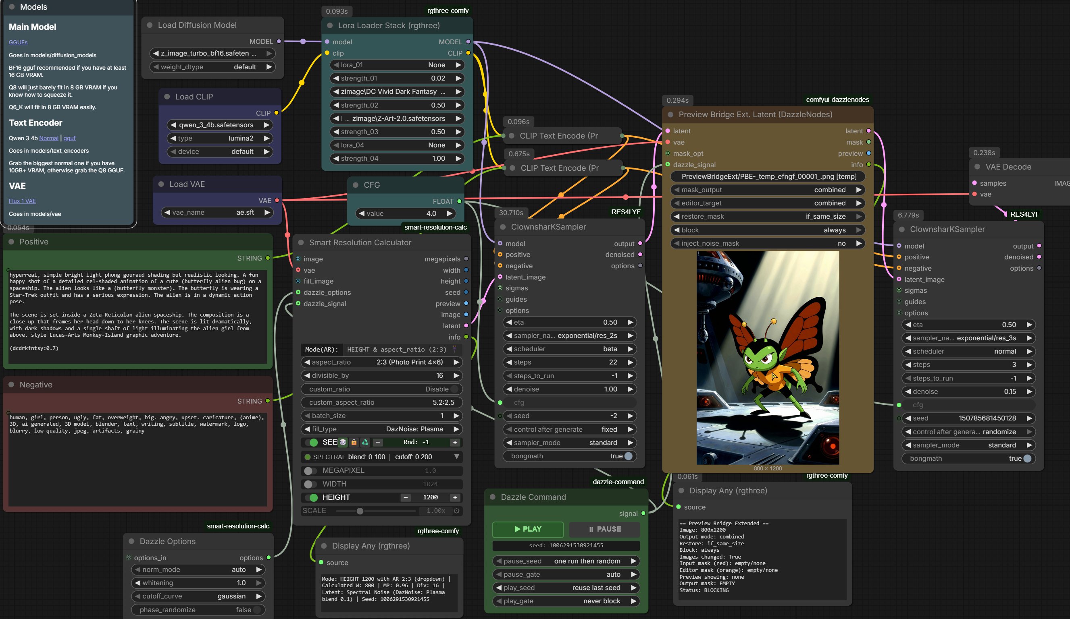Viewport: 1070px width, 619px height.
Task: Click the plug icon in the Mode(AR) row
Action: [x=455, y=349]
